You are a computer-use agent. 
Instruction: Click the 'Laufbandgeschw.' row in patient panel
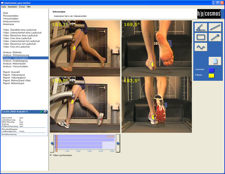click(13, 131)
